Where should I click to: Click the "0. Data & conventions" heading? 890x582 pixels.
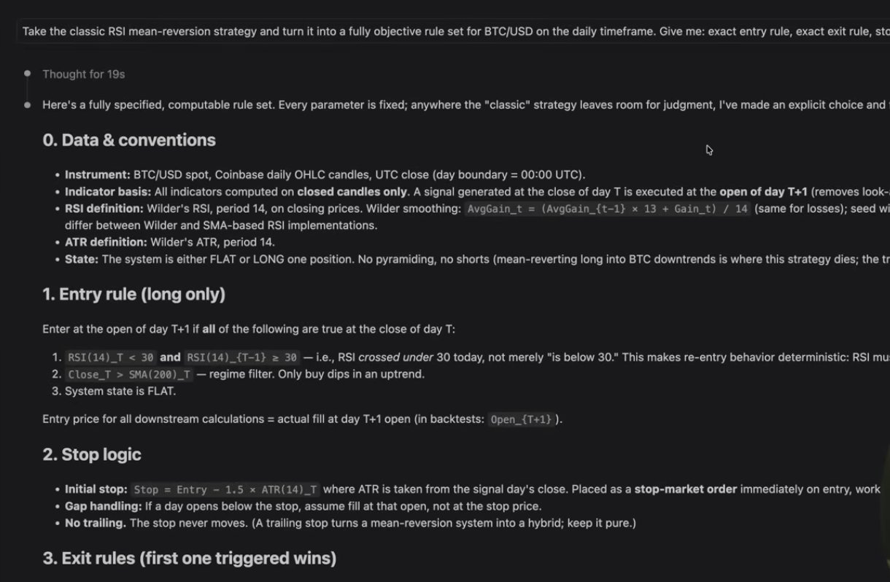point(129,140)
